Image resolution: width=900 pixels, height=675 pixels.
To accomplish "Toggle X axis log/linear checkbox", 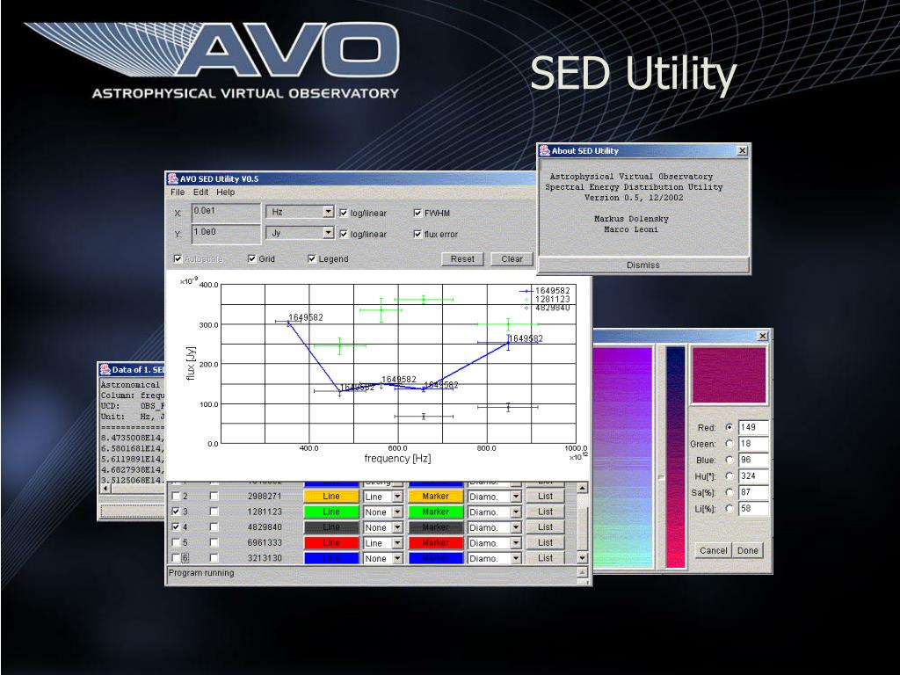I will pos(344,213).
